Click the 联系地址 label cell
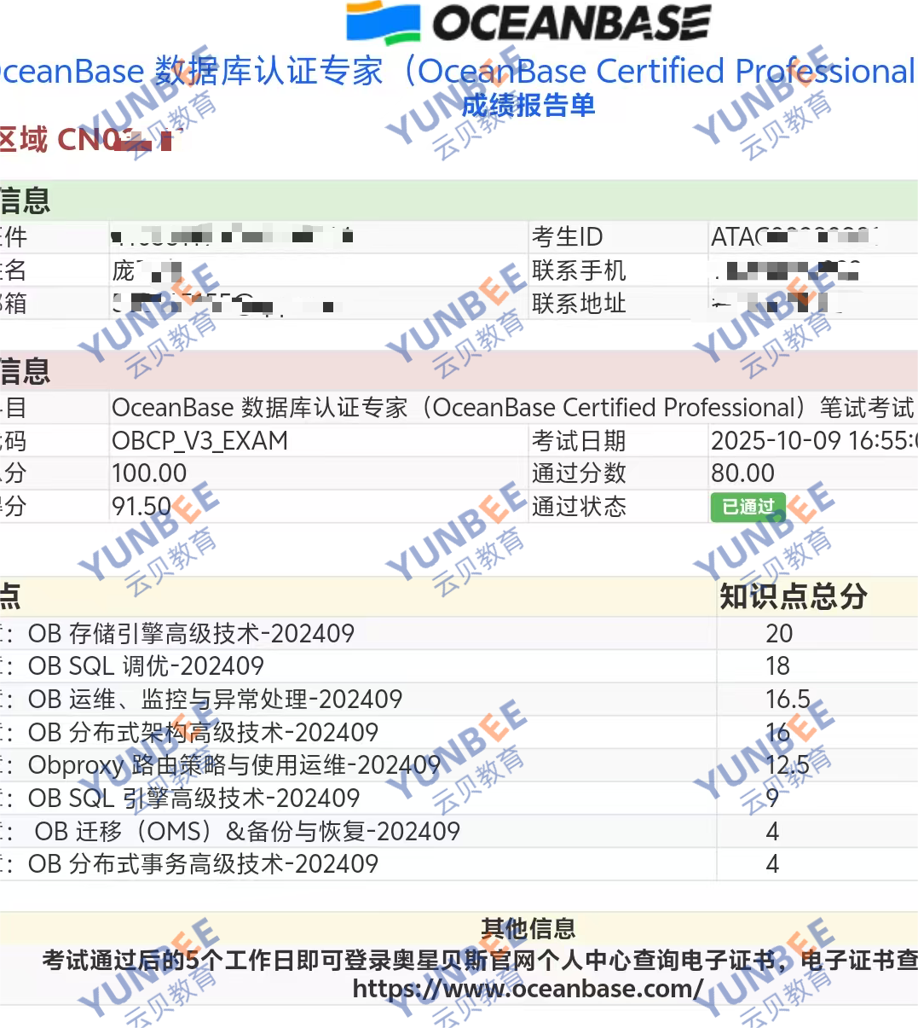 [x=579, y=304]
